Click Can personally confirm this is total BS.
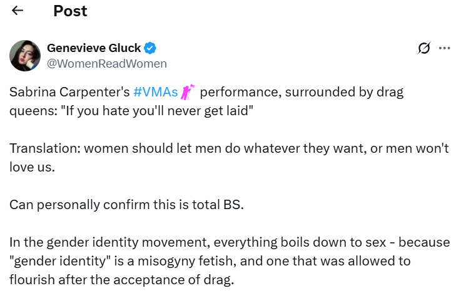 (127, 205)
